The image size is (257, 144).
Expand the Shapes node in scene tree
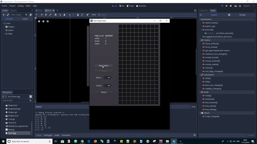click(4, 27)
